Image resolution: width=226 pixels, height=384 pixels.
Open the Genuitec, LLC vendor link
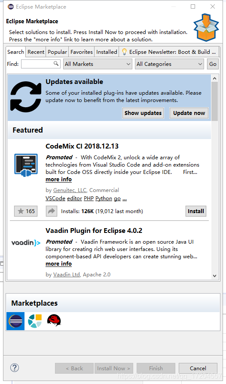click(x=70, y=190)
